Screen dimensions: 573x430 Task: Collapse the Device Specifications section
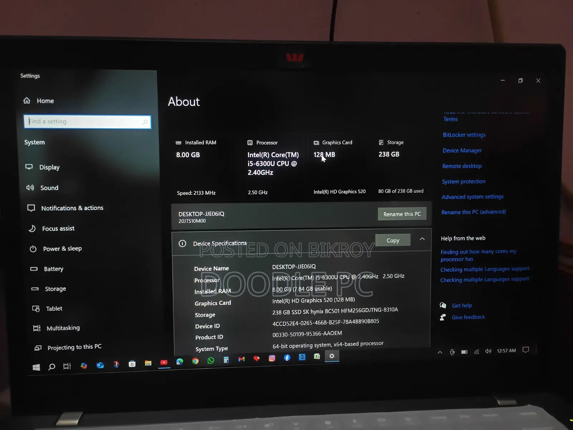422,239
